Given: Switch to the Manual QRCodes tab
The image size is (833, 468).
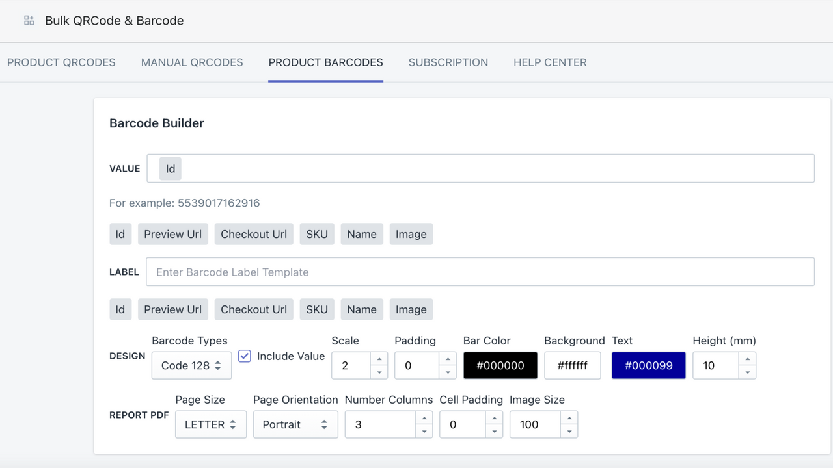Looking at the screenshot, I should (192, 62).
